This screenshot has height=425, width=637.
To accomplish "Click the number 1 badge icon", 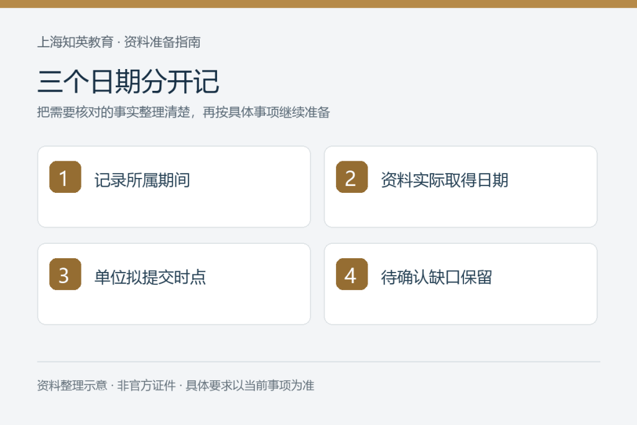I will [65, 177].
